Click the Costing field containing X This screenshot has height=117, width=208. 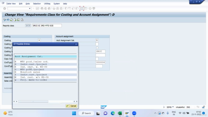pyautogui.click(x=39, y=40)
